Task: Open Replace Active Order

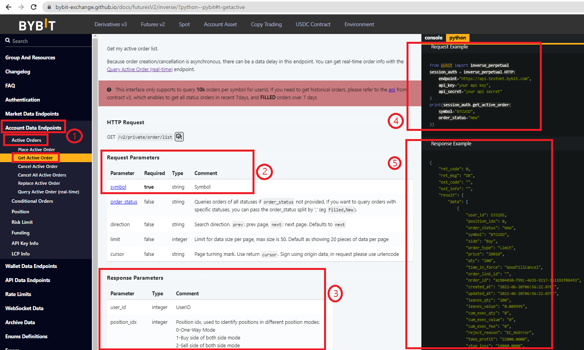Action: (39, 183)
